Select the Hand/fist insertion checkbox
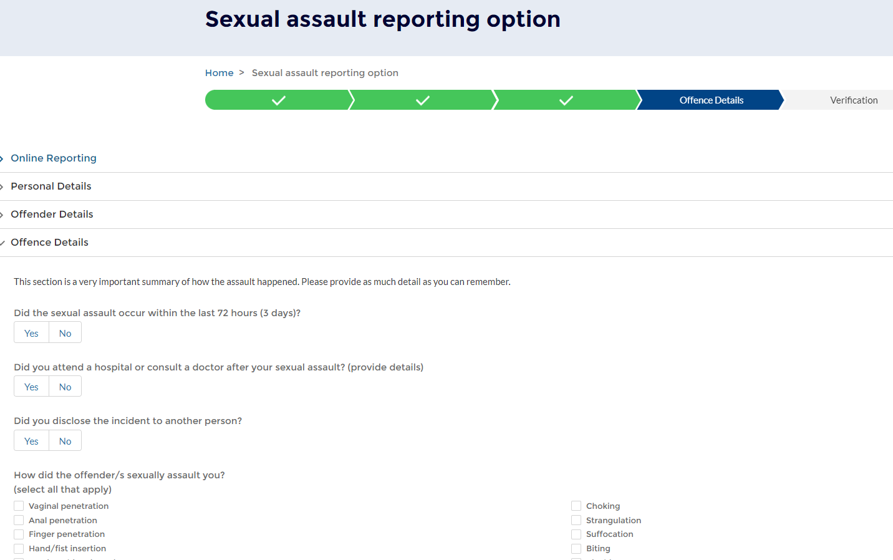 click(x=18, y=548)
